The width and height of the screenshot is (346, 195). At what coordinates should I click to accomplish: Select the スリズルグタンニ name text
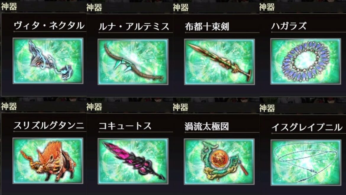click(x=49, y=126)
